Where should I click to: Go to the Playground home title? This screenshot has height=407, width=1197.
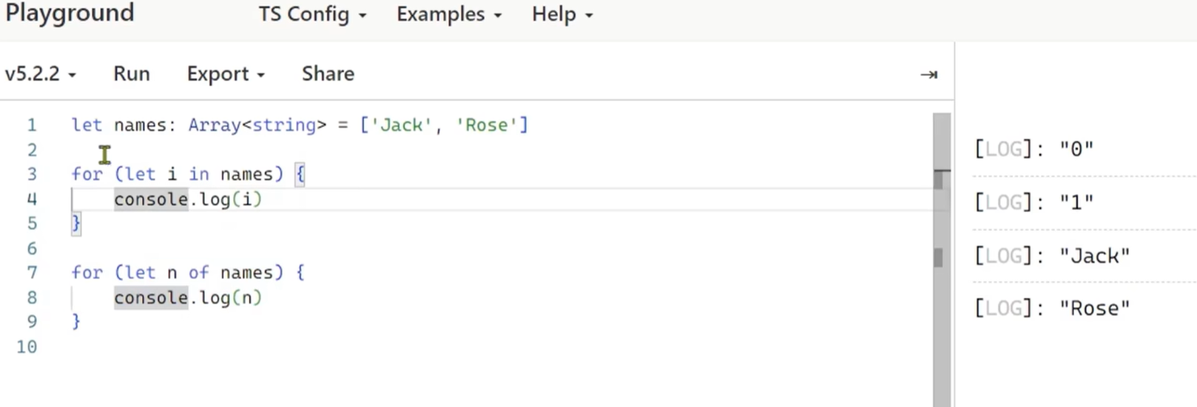pyautogui.click(x=70, y=13)
